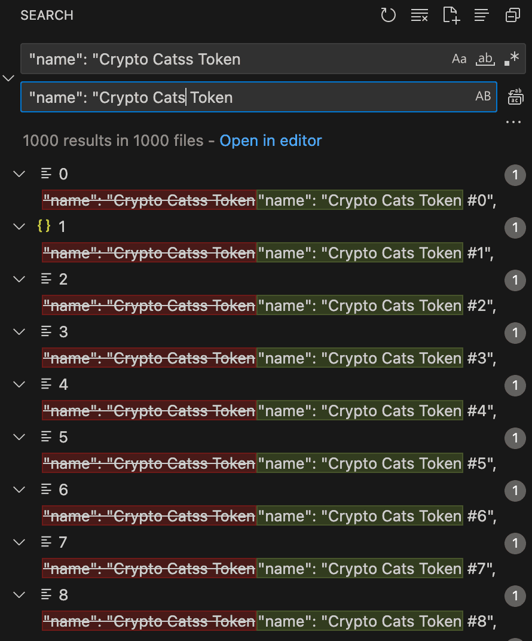This screenshot has width=532, height=641.
Task: Toggle Match Case in search box
Action: pyautogui.click(x=459, y=59)
